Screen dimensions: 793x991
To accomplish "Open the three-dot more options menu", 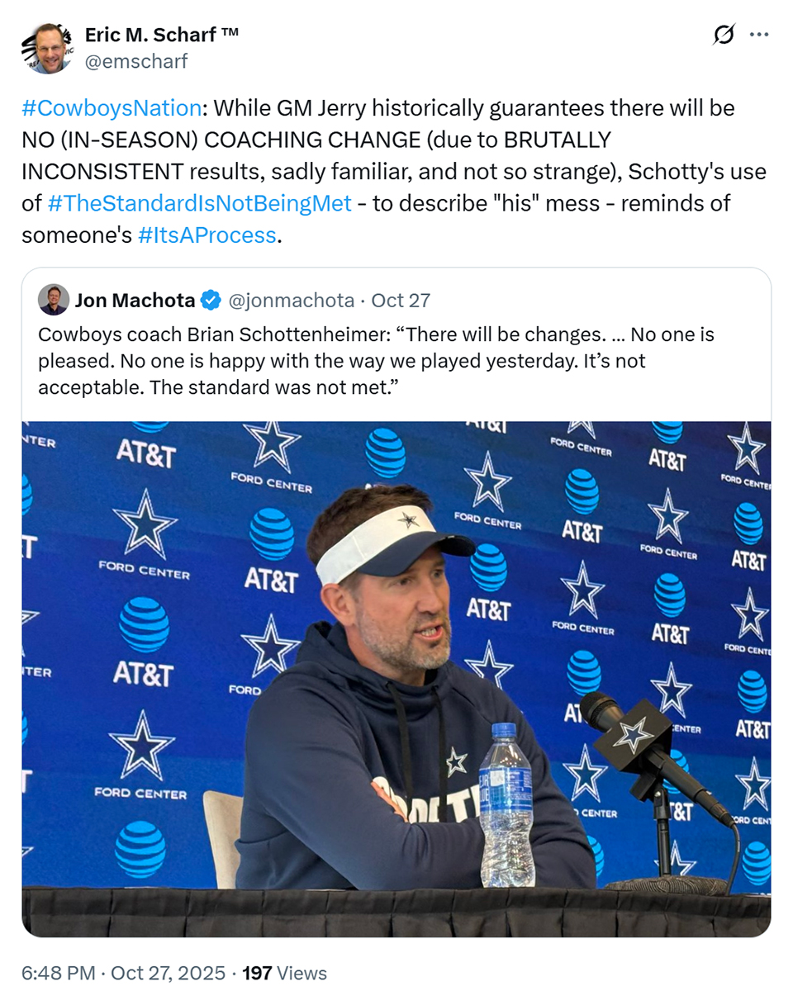I will pos(758,35).
